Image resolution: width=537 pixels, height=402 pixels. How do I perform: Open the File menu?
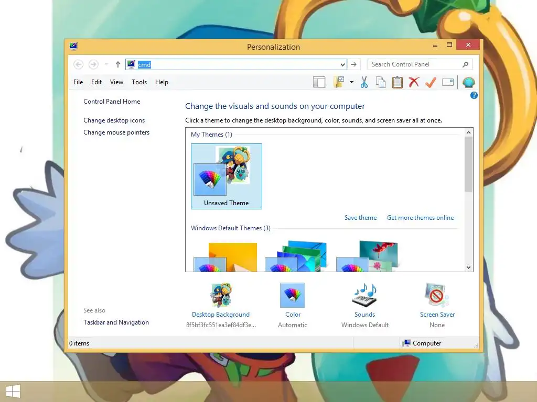(x=78, y=82)
